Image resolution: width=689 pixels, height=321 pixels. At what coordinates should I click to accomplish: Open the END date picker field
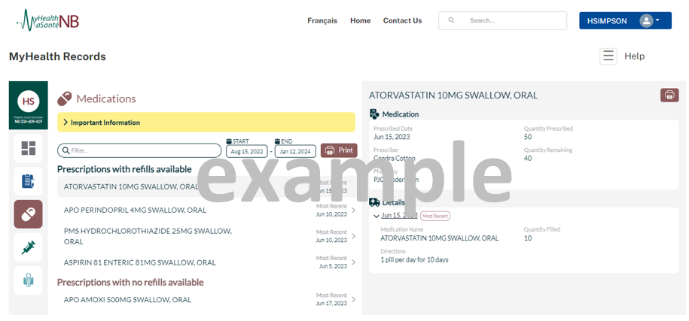295,151
